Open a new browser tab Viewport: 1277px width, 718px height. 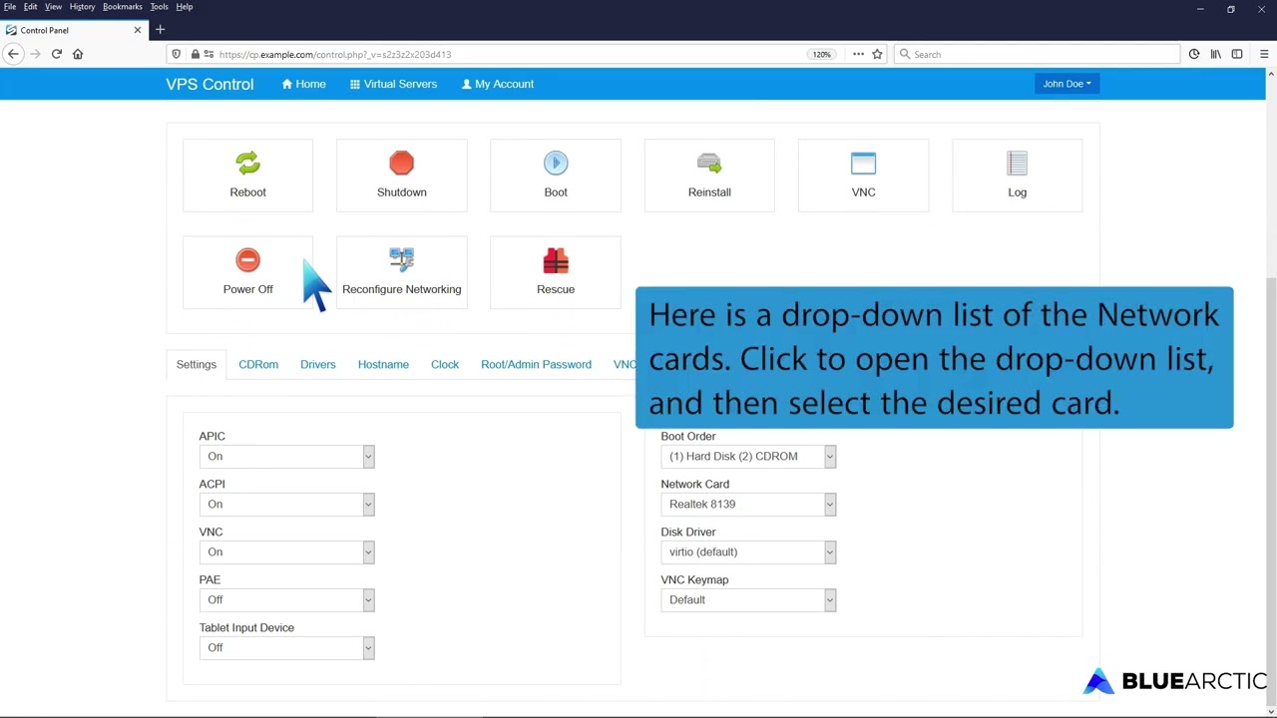click(x=160, y=30)
